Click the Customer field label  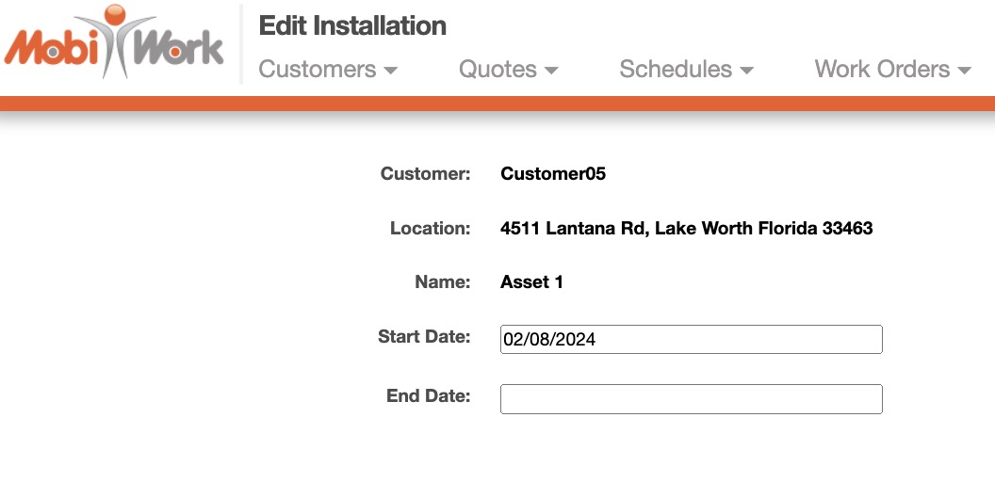point(425,174)
